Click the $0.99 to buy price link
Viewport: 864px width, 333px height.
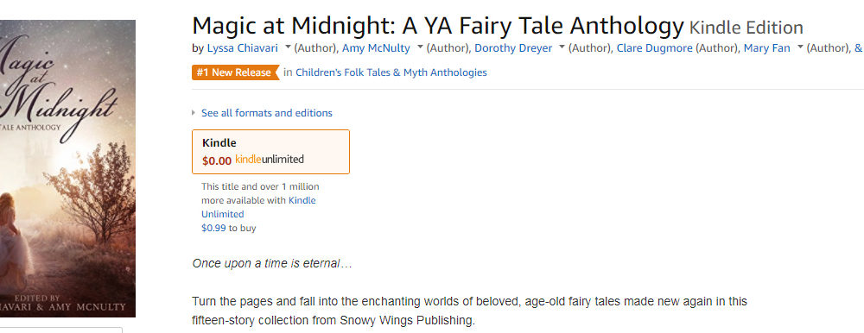tap(229, 228)
